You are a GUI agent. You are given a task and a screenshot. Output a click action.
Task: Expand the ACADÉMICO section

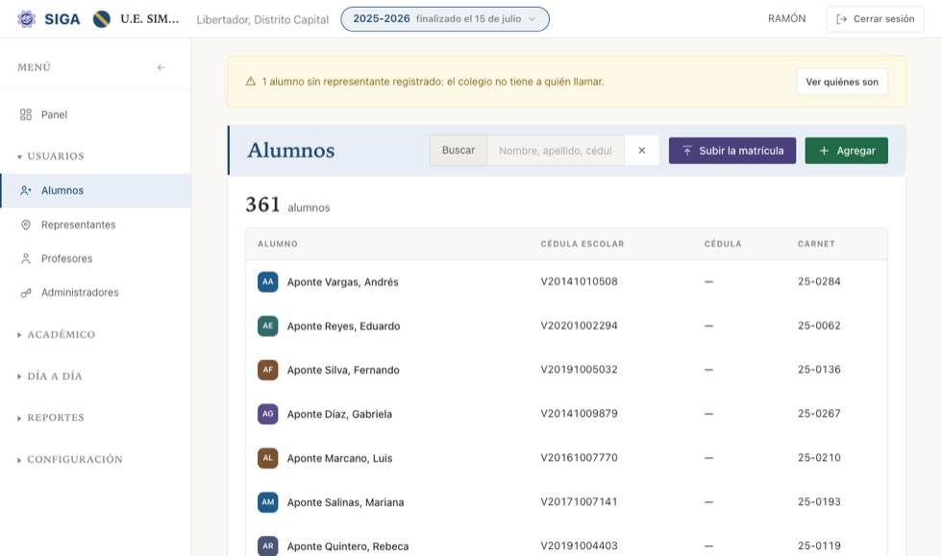click(57, 334)
